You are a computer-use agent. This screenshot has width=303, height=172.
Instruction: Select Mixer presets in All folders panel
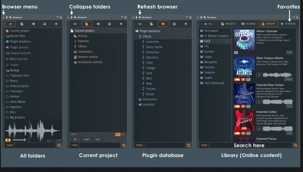16,59
